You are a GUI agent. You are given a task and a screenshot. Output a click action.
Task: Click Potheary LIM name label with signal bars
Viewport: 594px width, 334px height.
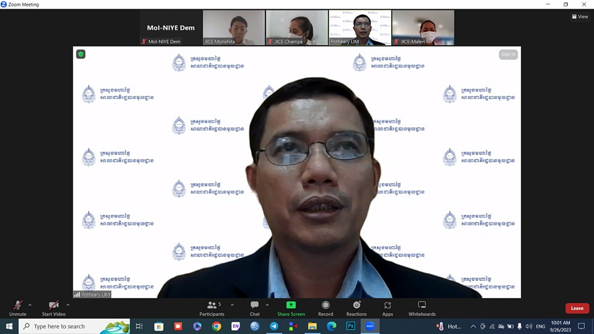tap(92, 294)
